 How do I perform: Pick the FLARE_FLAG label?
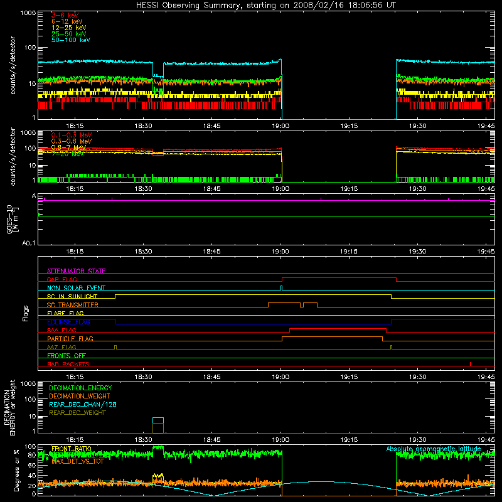[65, 313]
